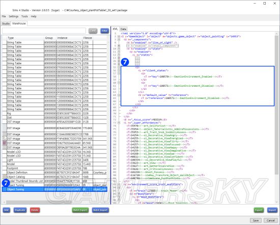This screenshot has width=280, height=225.
Task: Expand the folded node at line 13
Action: point(119,58)
